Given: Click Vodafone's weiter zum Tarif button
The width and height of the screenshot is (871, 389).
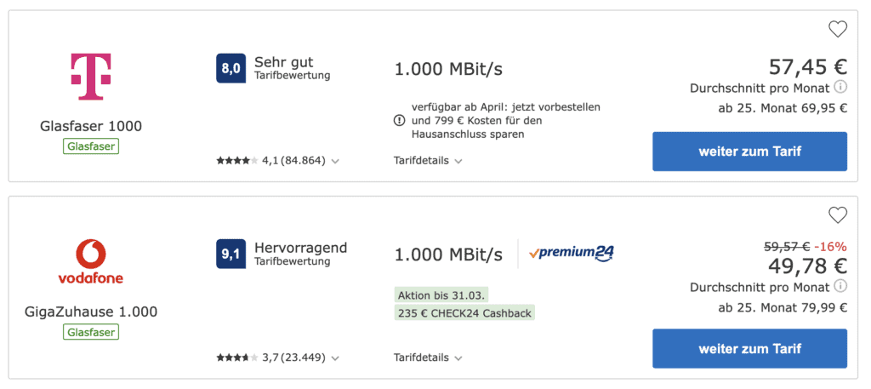Looking at the screenshot, I should click(x=750, y=348).
